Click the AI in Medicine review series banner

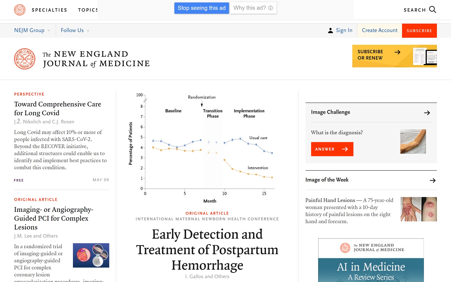[371, 260]
